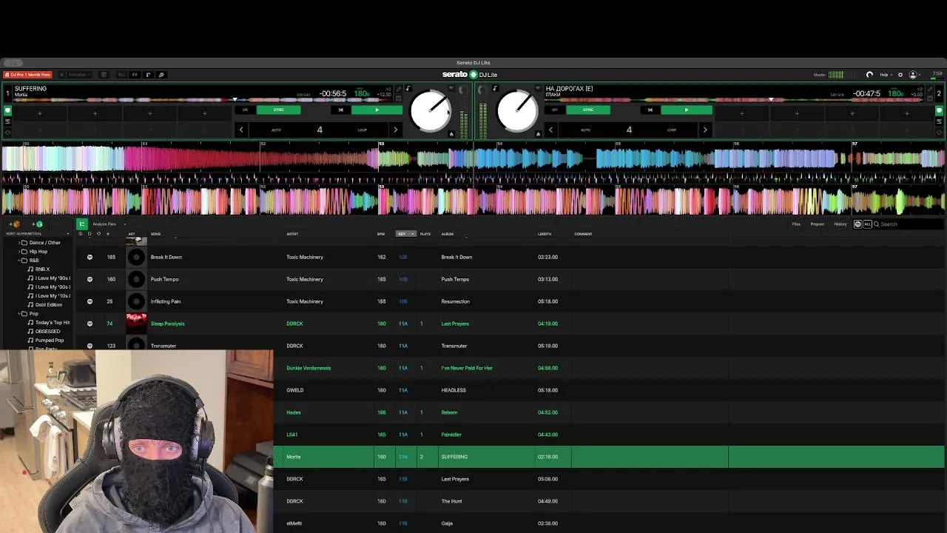Click the library Search field

click(908, 224)
